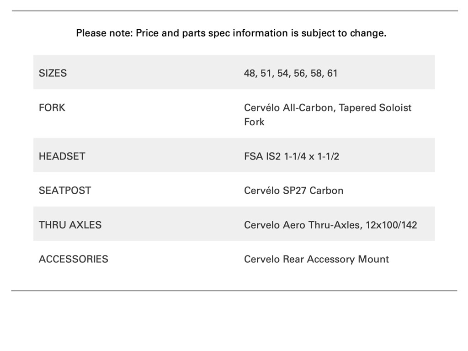468x351 pixels.
Task: Select the SIZES row label
Action: 53,73
